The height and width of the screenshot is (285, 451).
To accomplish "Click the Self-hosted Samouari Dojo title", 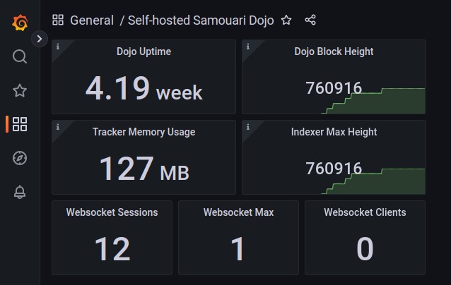I will point(201,20).
